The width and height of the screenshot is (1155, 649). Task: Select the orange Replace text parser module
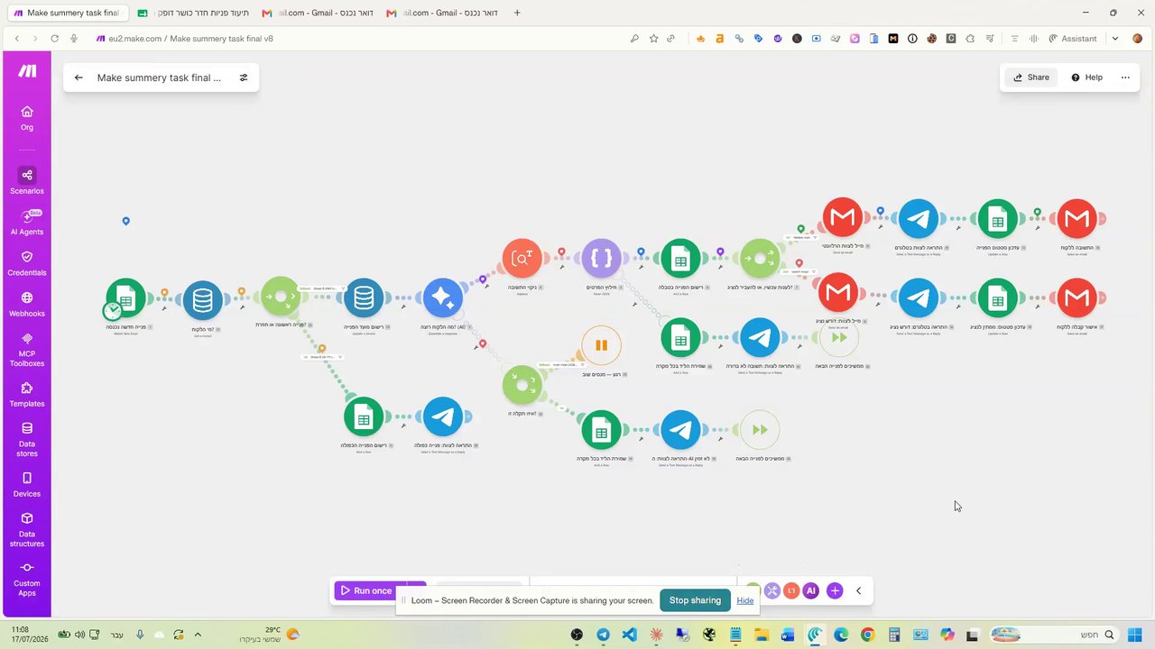pyautogui.click(x=522, y=259)
